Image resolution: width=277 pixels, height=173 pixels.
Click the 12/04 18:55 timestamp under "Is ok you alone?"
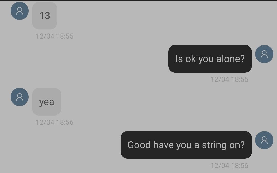(230, 79)
